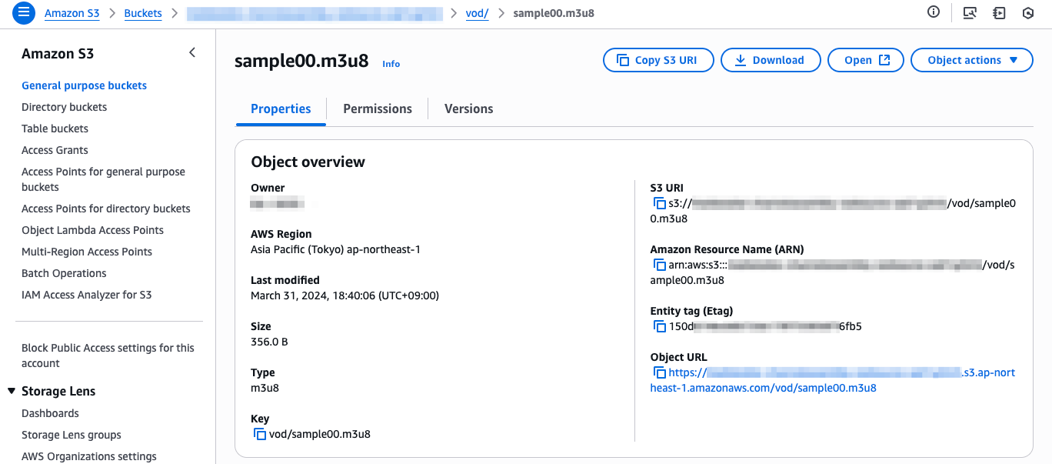
Task: Copy the Key value using its copy icon
Action: 260,434
